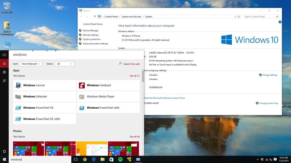Click System and Security breadcrumb

(x=131, y=17)
